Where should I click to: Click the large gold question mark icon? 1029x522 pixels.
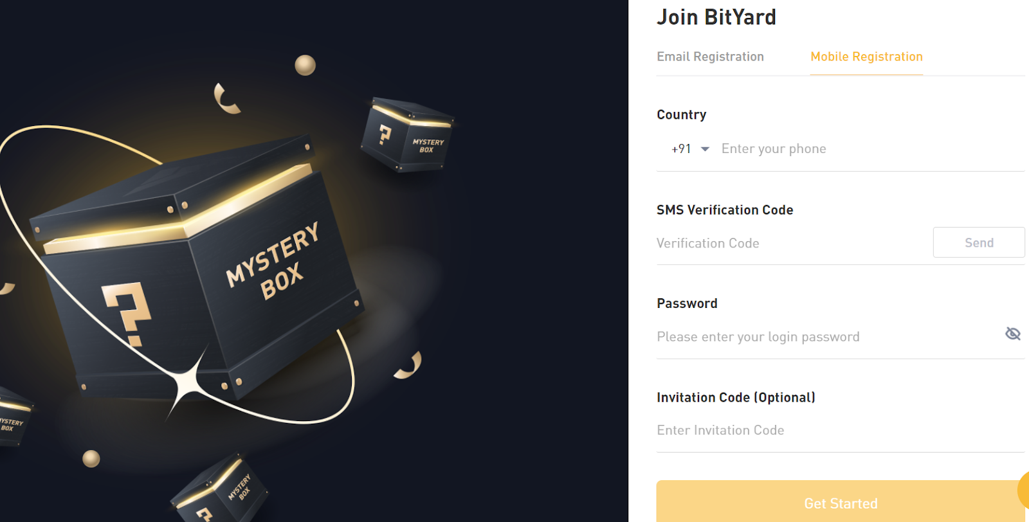coord(127,313)
